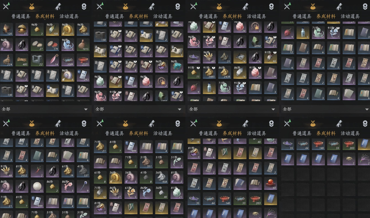This screenshot has width=370, height=218.
Task: Expand 全部 filter under the 1300 purple dish panel
Action: 233,109
